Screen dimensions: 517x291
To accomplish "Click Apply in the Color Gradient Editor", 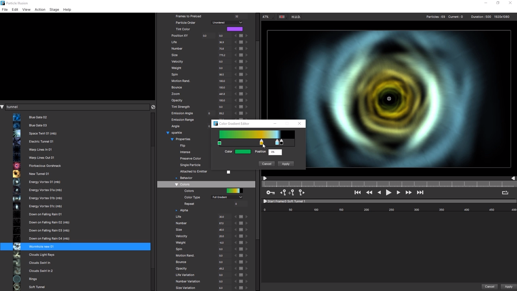I will pyautogui.click(x=286, y=164).
